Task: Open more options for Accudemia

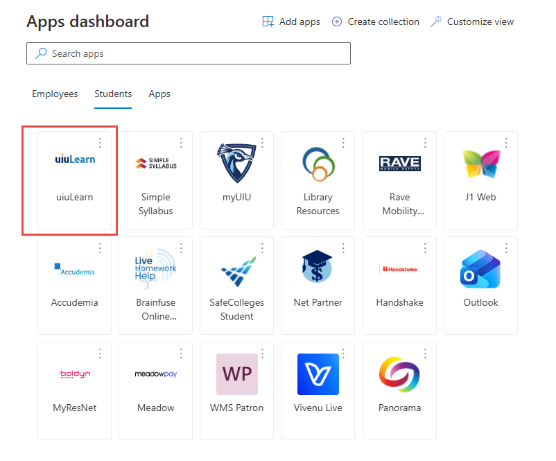Action: click(100, 248)
